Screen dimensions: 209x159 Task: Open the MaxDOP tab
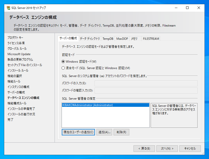[122, 39]
